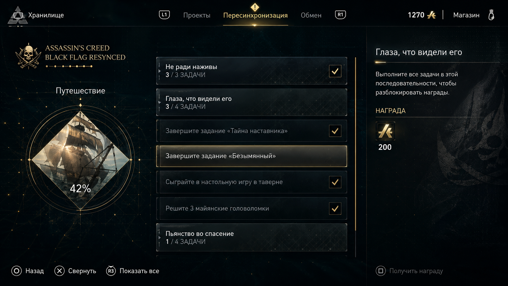Click the skull and swords emblem

click(x=28, y=56)
